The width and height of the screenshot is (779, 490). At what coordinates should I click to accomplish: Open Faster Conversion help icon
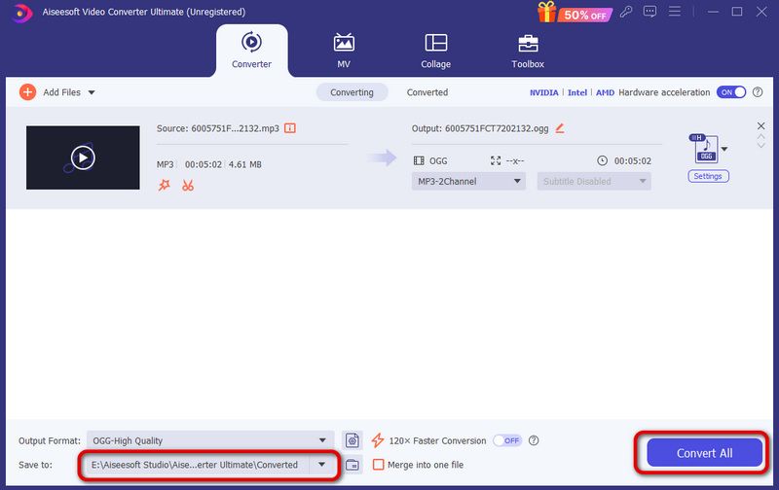point(534,440)
